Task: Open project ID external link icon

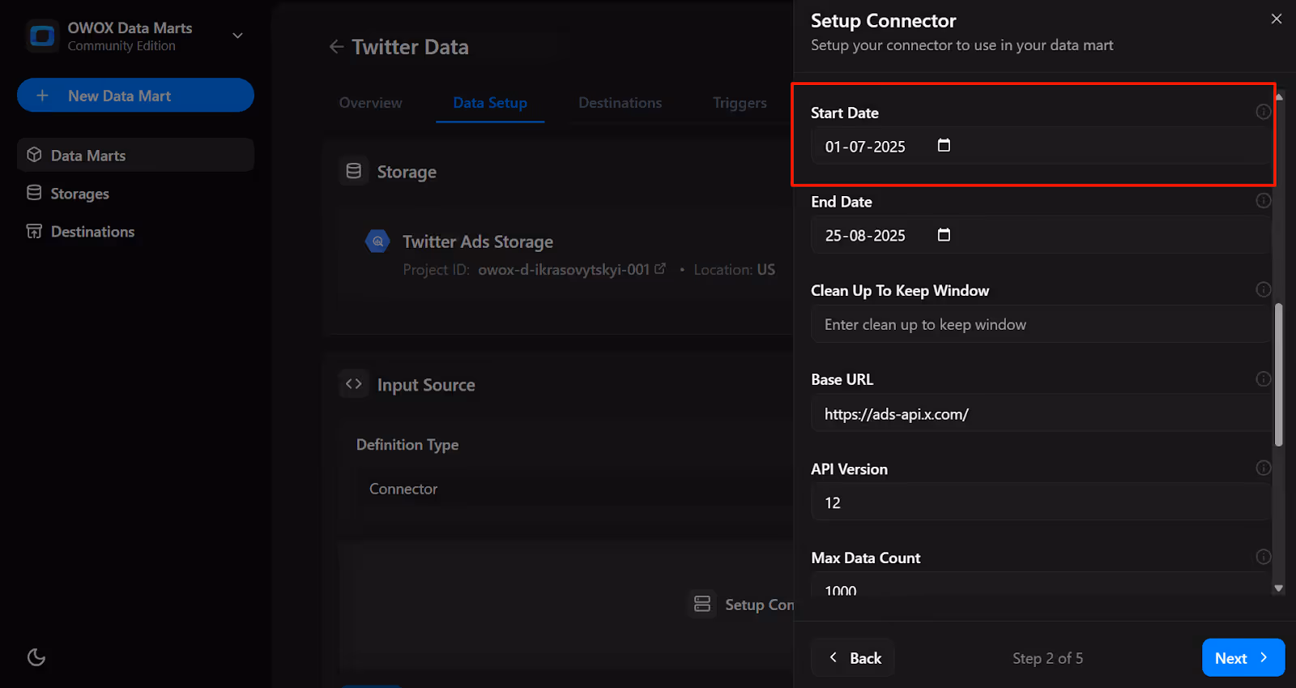Action: click(660, 268)
